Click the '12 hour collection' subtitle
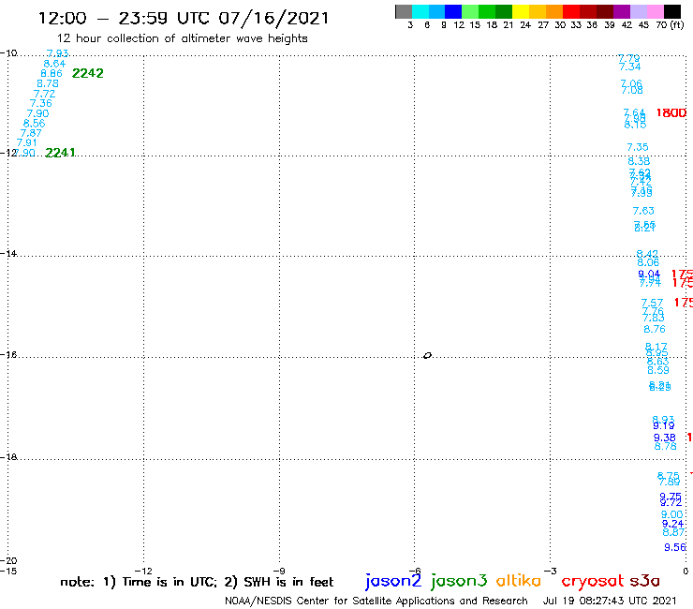Viewport: 693px width, 609px height. pos(182,38)
